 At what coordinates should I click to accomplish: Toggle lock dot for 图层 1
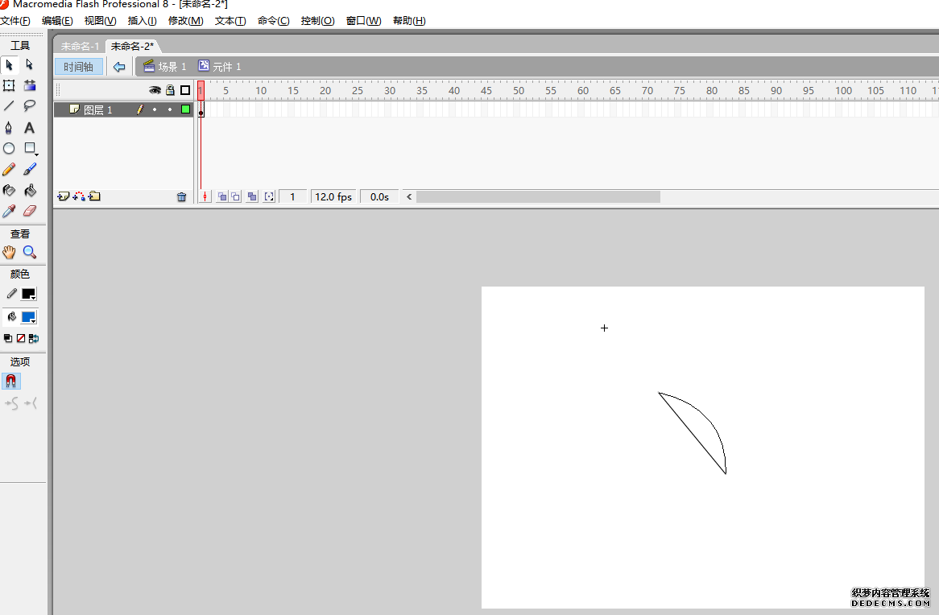coord(170,109)
